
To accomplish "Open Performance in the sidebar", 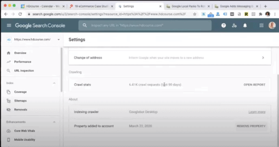I will coord(23,62).
